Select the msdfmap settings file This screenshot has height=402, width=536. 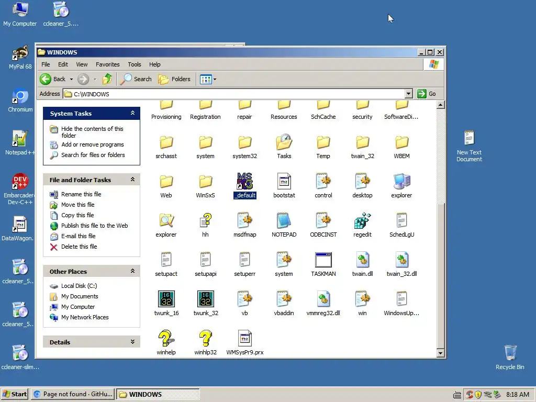(245, 220)
